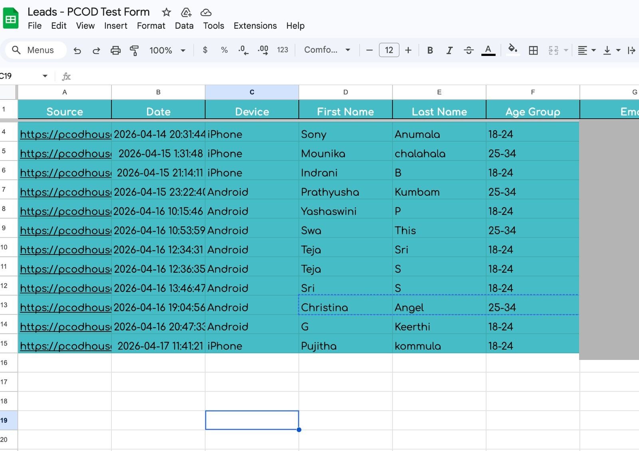Image resolution: width=639 pixels, height=451 pixels.
Task: Select row 13 header
Action: 9,305
